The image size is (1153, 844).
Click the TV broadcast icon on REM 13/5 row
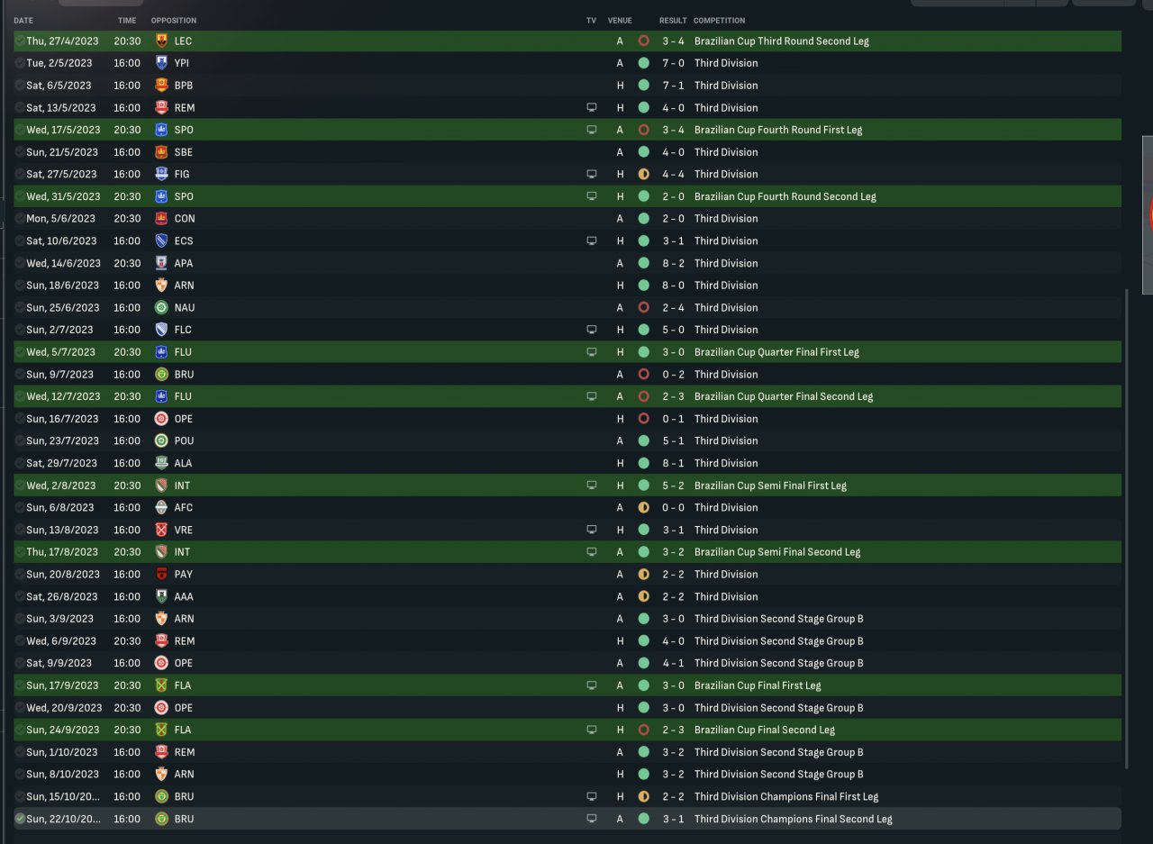pyautogui.click(x=591, y=107)
